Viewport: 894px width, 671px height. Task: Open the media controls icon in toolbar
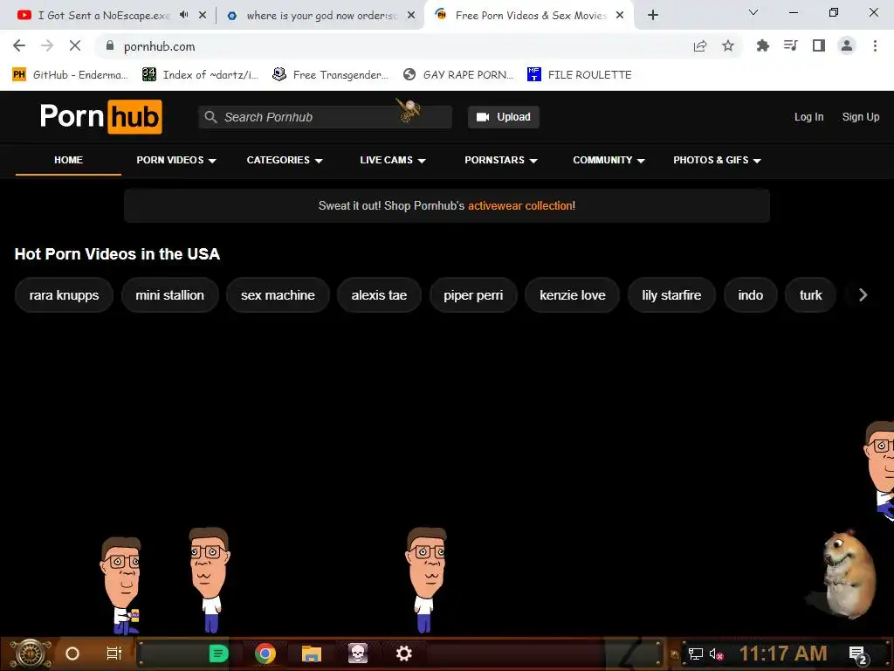(791, 45)
